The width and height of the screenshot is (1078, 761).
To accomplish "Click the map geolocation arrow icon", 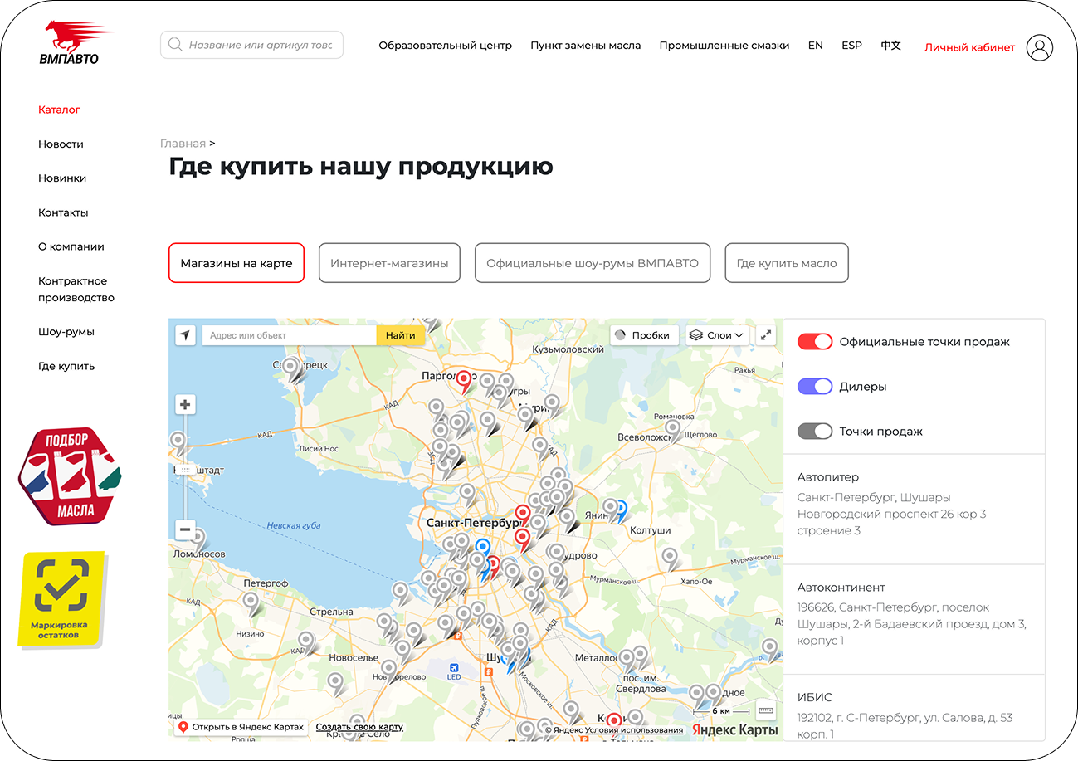I will coord(186,335).
